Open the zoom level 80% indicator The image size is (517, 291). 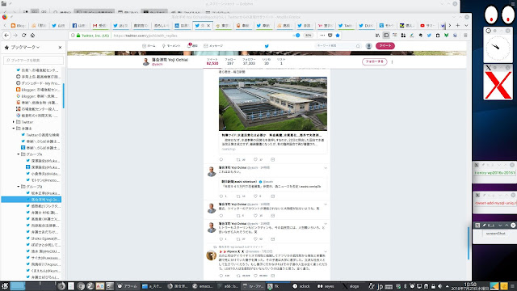(308, 36)
